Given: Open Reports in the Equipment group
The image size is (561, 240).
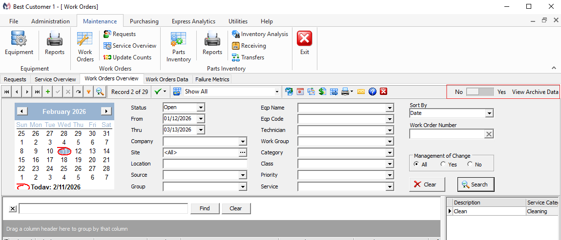Looking at the screenshot, I should pyautogui.click(x=55, y=43).
